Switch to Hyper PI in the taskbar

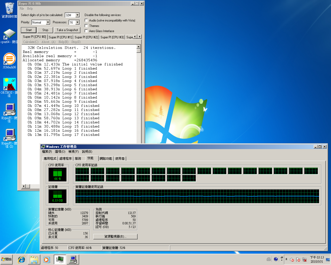coord(73,260)
